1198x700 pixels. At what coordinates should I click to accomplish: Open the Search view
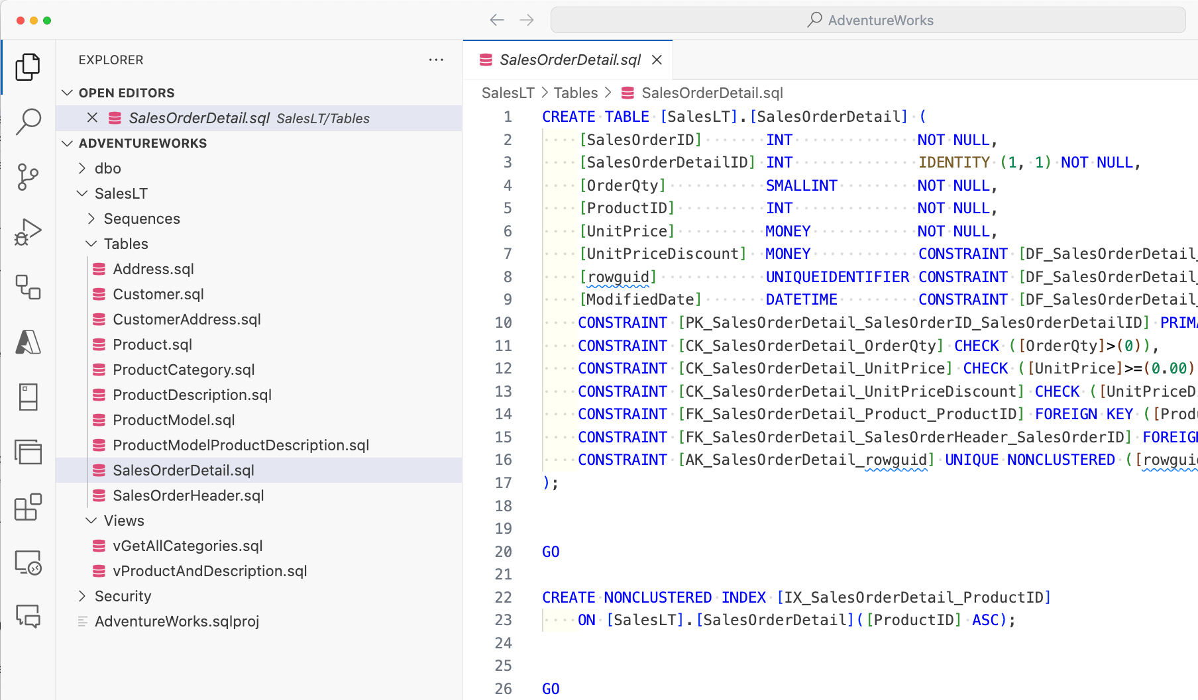pyautogui.click(x=27, y=121)
